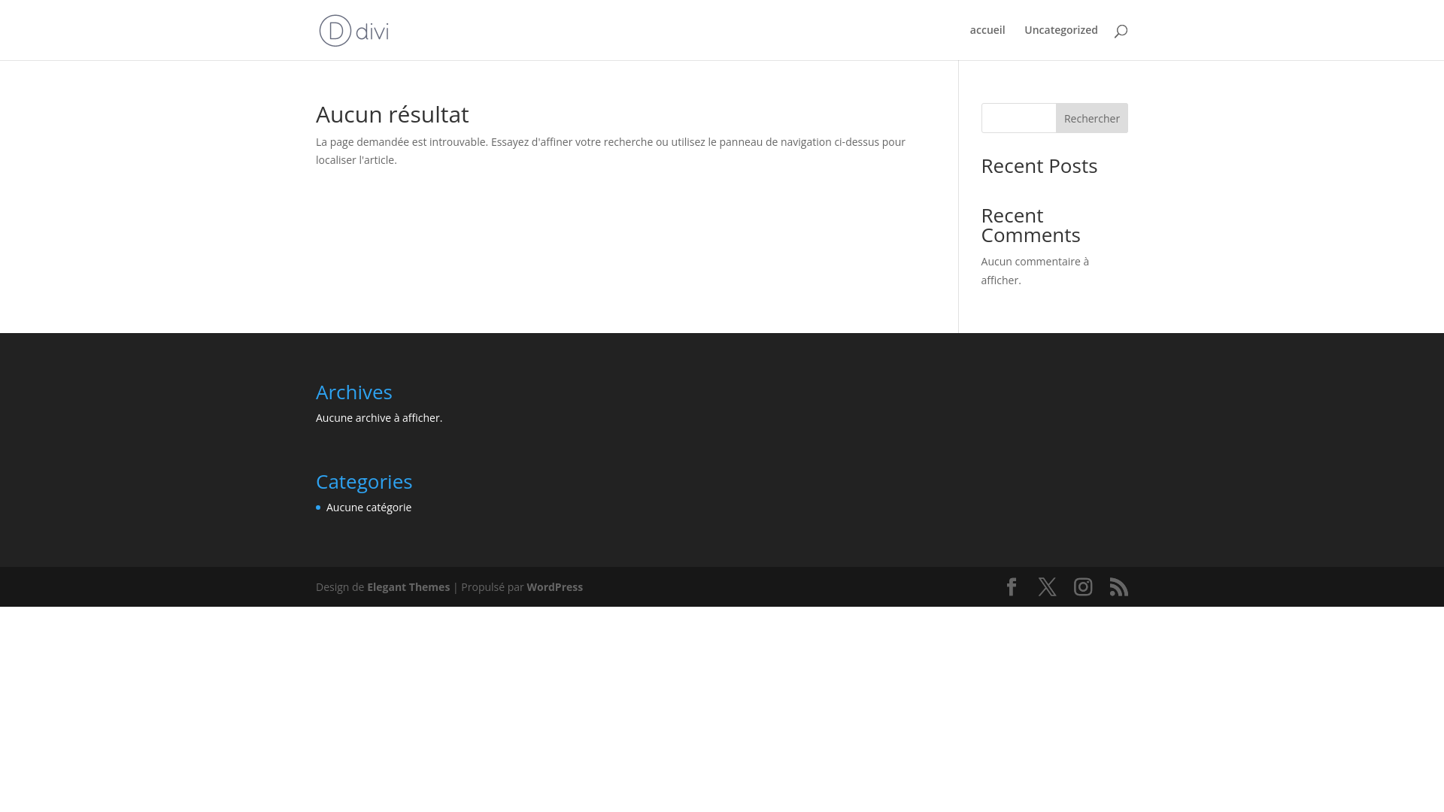This screenshot has width=1444, height=812.
Task: Click the Aucun commentaire à afficher text
Action: tap(1034, 271)
